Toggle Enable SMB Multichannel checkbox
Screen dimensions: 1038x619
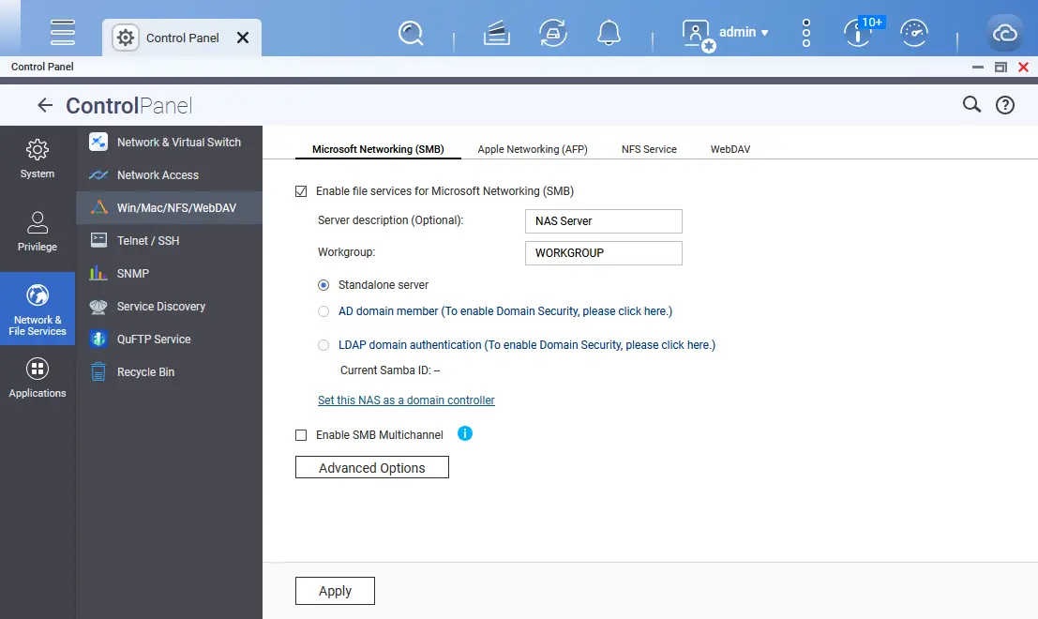click(x=301, y=435)
